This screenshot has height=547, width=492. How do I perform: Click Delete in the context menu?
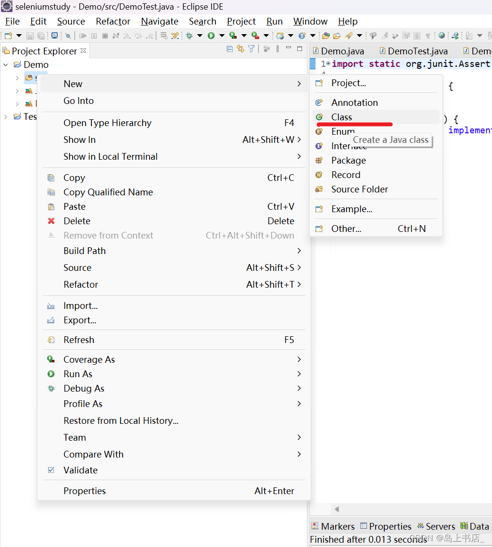(x=174, y=221)
